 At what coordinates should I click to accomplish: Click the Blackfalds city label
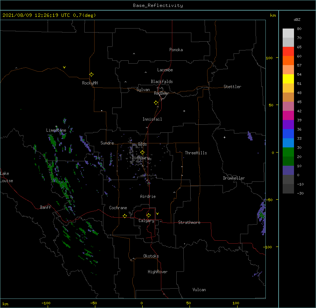coord(162,82)
